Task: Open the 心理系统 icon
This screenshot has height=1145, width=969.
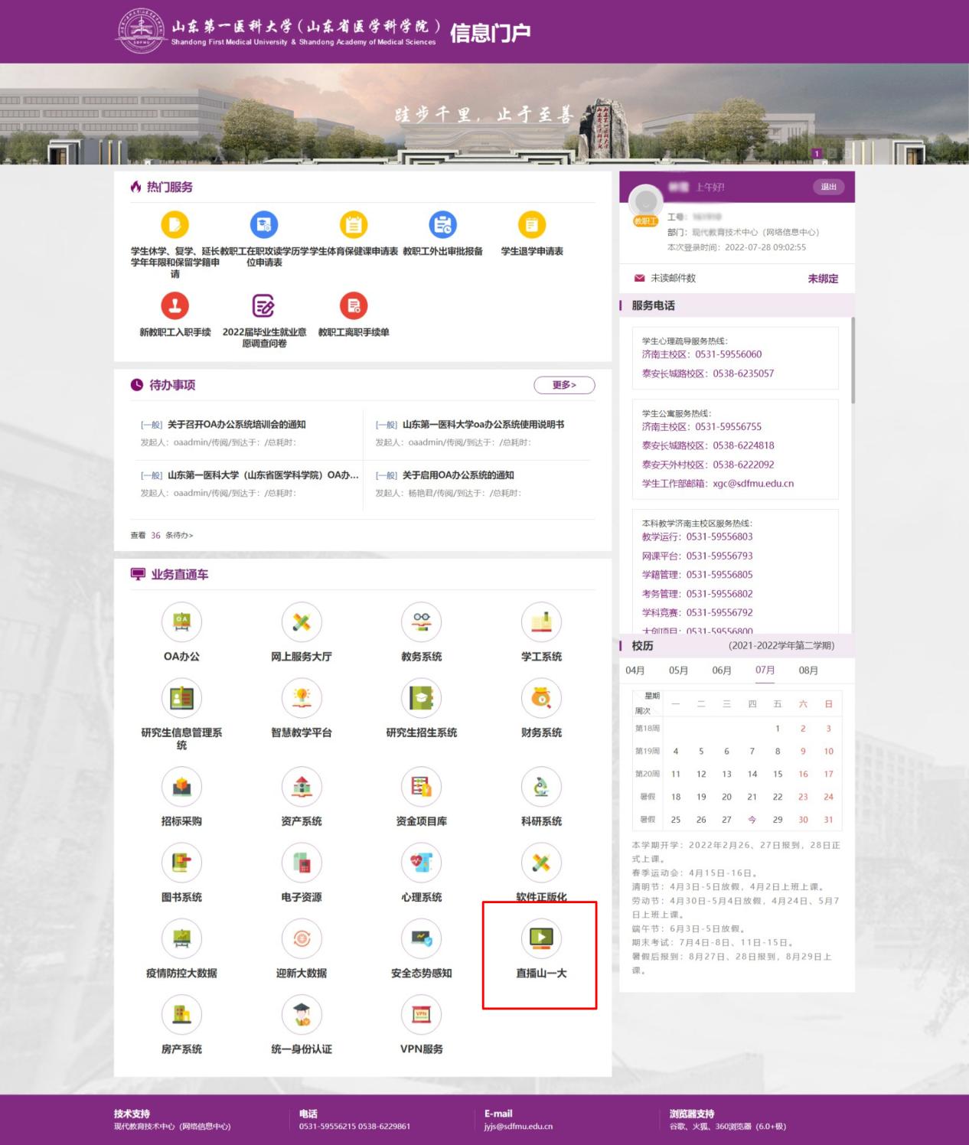Action: 422,863
